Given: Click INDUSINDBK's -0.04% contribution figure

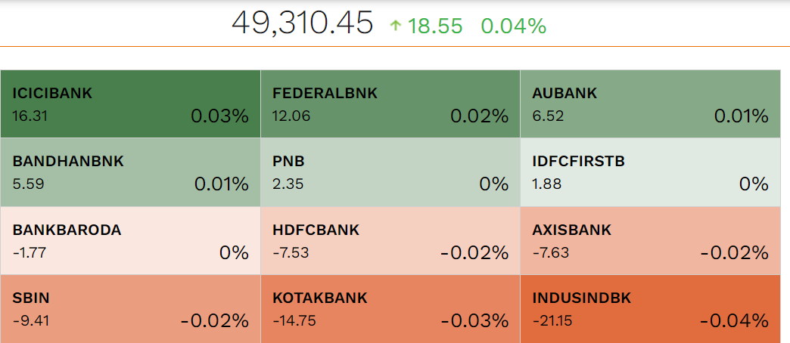Looking at the screenshot, I should [x=734, y=320].
